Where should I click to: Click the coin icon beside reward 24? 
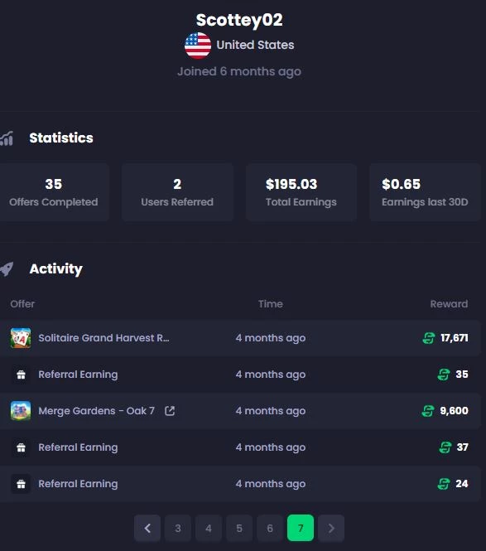coord(444,484)
